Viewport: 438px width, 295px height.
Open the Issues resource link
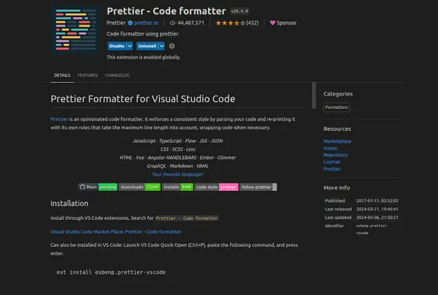pyautogui.click(x=330, y=148)
